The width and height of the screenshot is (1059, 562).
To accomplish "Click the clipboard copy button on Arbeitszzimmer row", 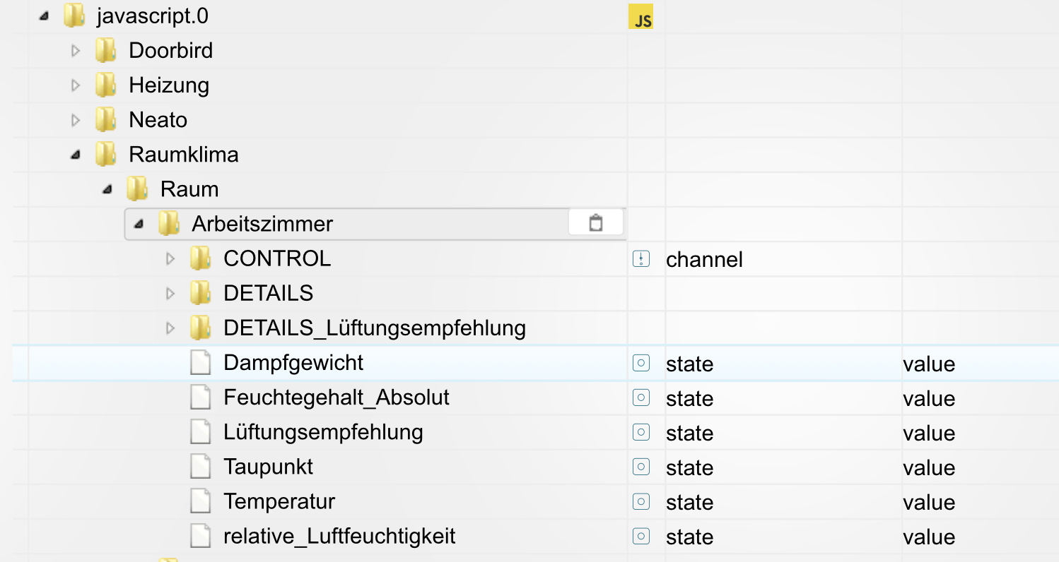I will point(596,222).
